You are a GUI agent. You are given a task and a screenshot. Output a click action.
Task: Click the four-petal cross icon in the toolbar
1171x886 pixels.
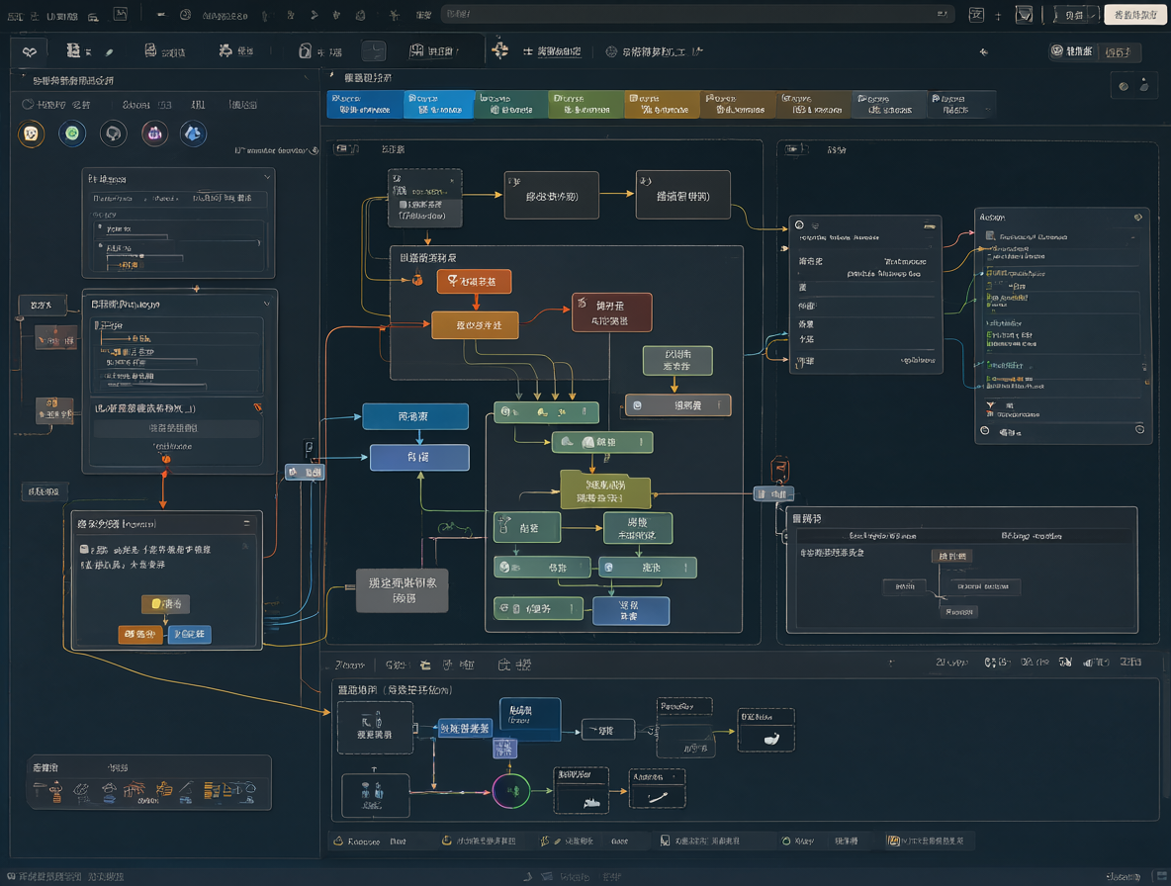point(500,50)
